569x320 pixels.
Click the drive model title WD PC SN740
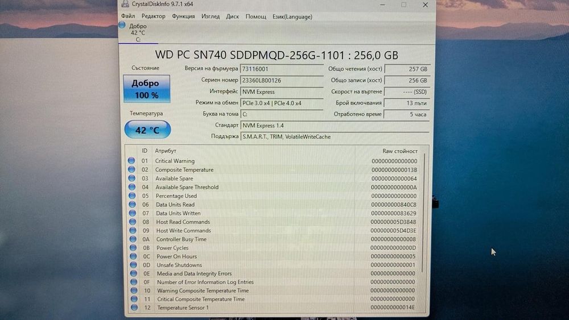click(x=277, y=55)
